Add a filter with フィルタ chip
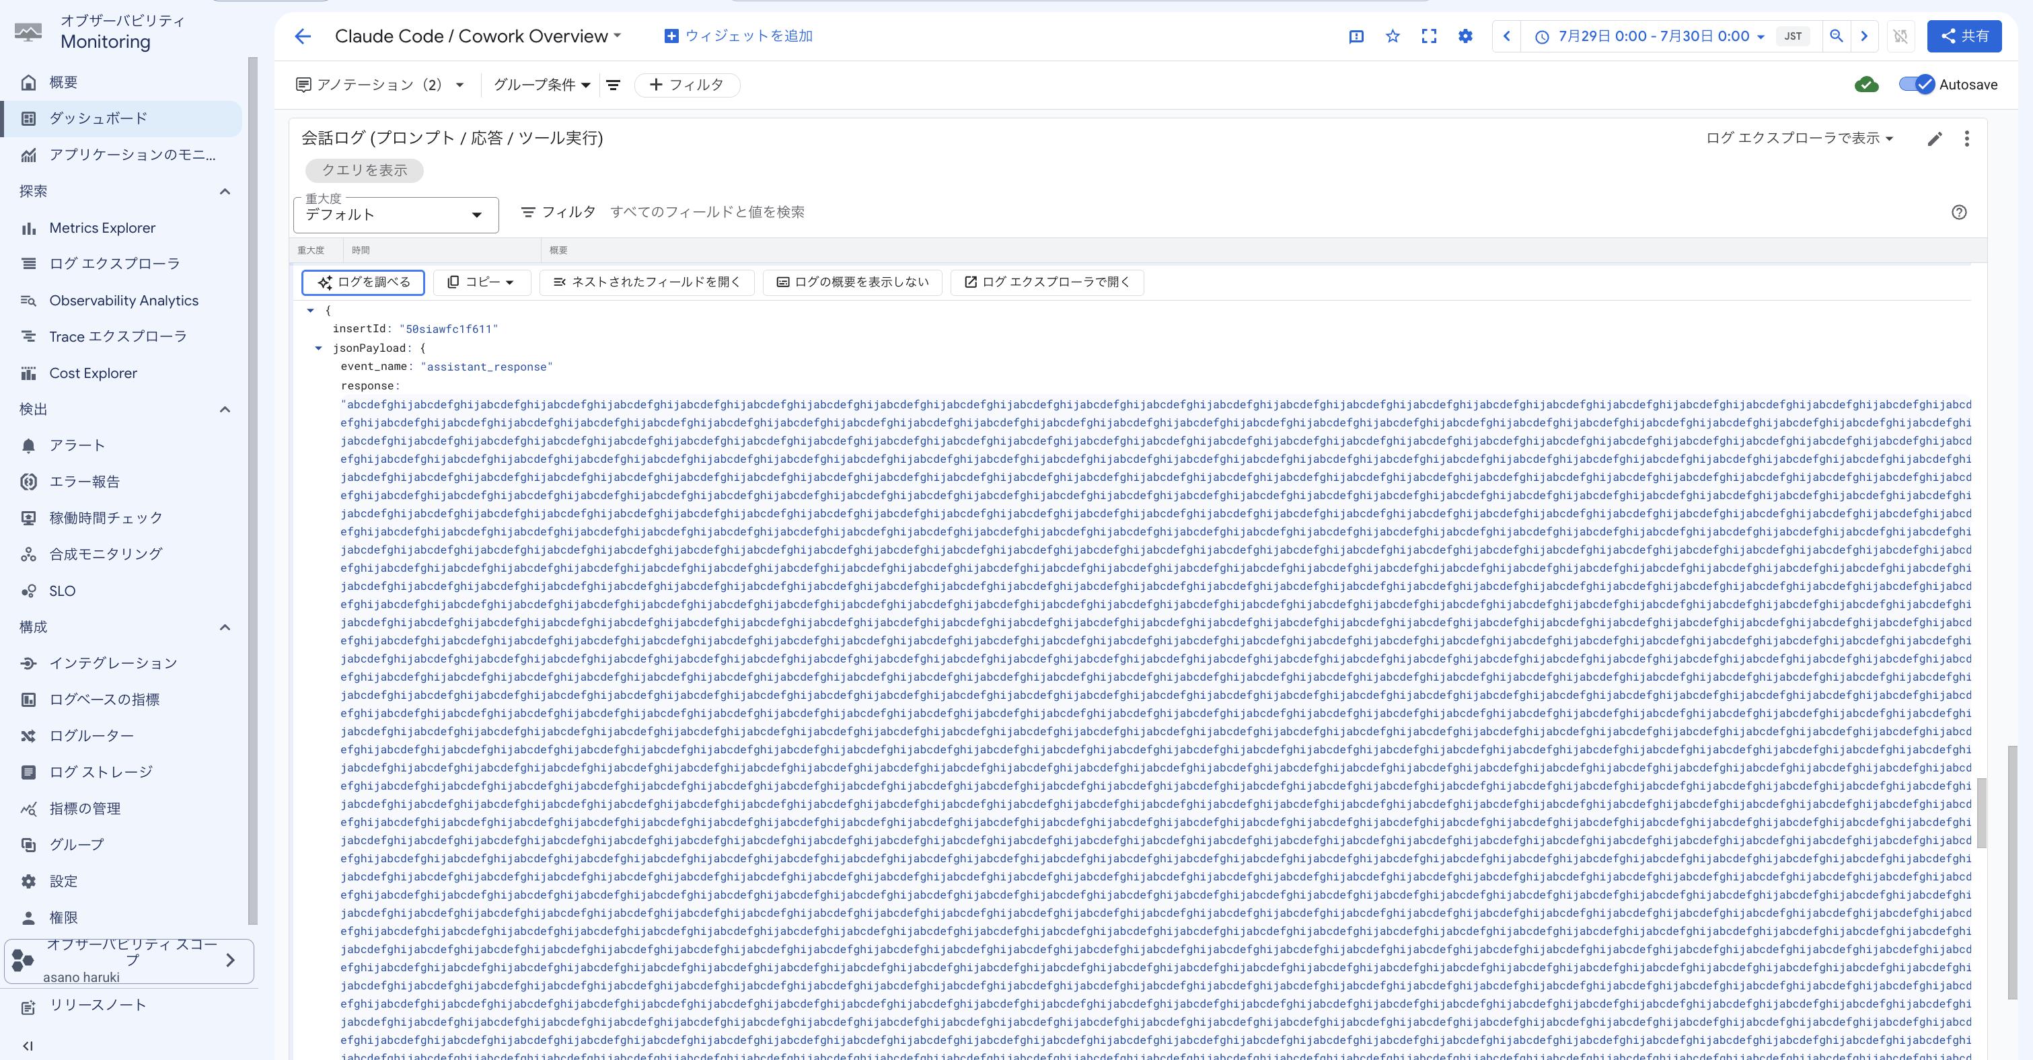2033x1060 pixels. click(x=688, y=85)
